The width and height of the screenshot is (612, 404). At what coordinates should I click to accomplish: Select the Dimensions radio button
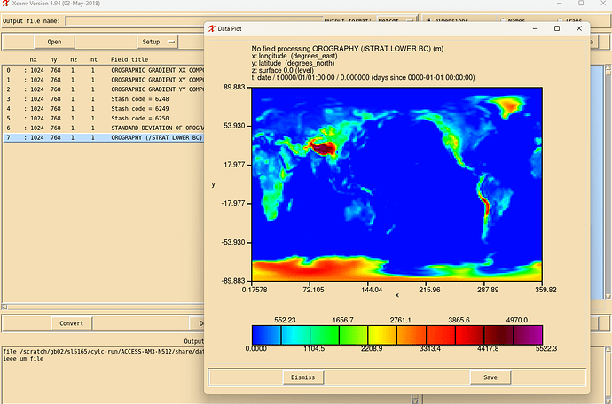click(431, 20)
